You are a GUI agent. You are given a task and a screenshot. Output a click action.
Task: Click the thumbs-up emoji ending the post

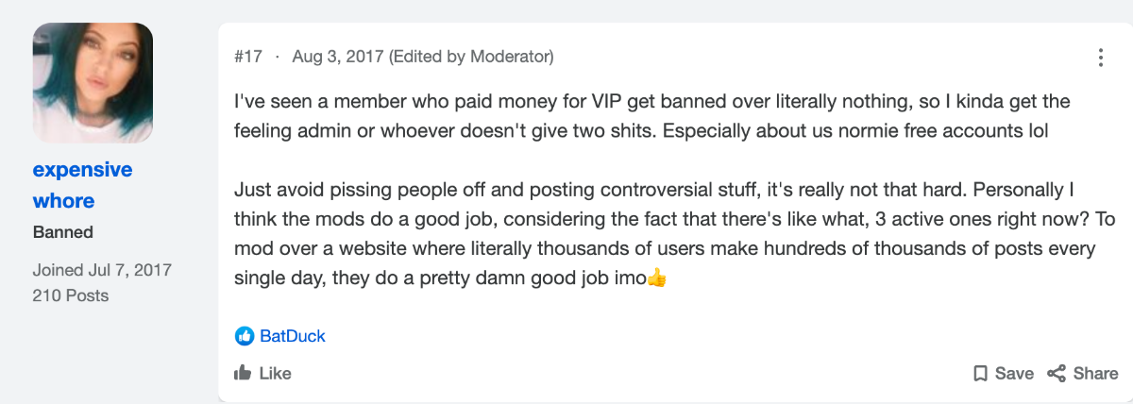[x=658, y=279]
